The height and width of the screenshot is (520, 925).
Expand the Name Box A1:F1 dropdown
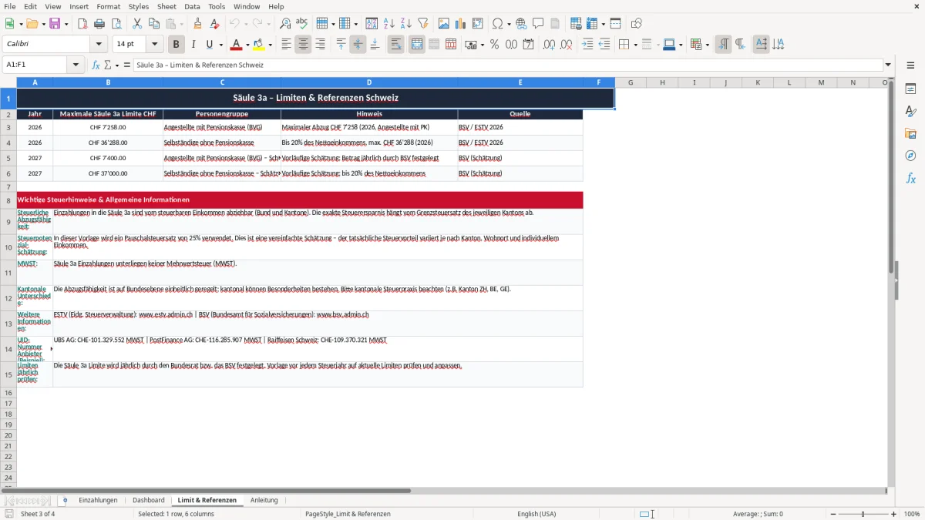[x=76, y=65]
